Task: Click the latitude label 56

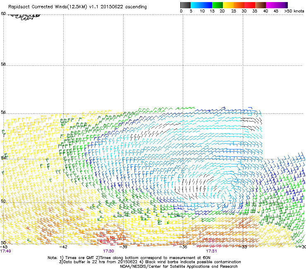Action: click(x=3, y=112)
